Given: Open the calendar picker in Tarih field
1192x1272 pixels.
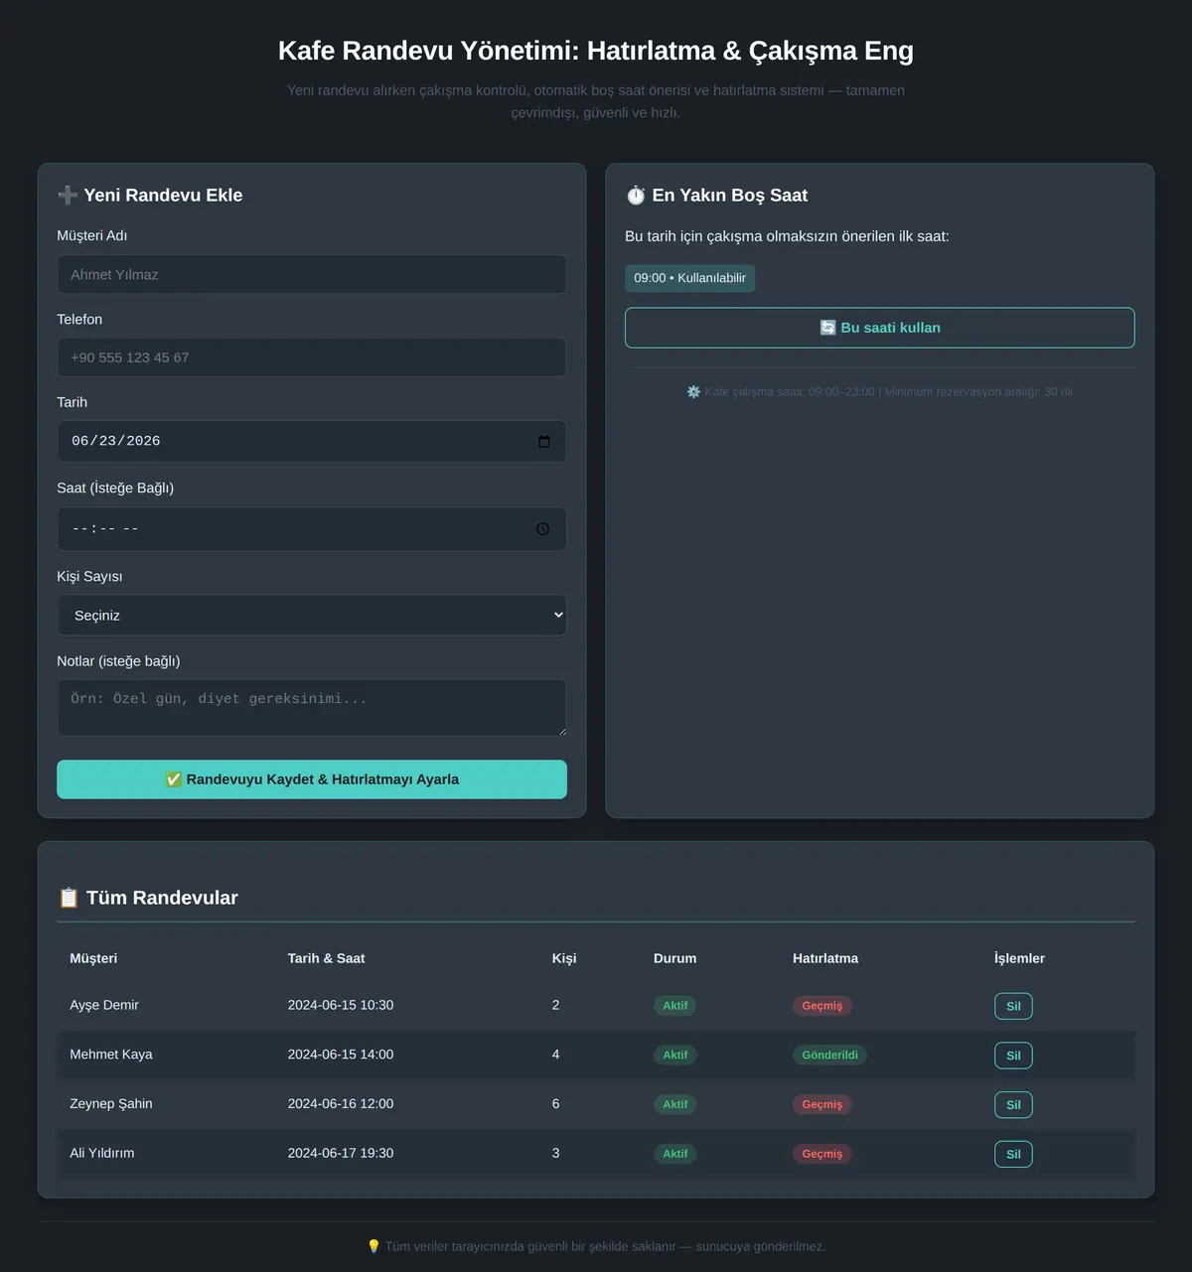Looking at the screenshot, I should 543,442.
